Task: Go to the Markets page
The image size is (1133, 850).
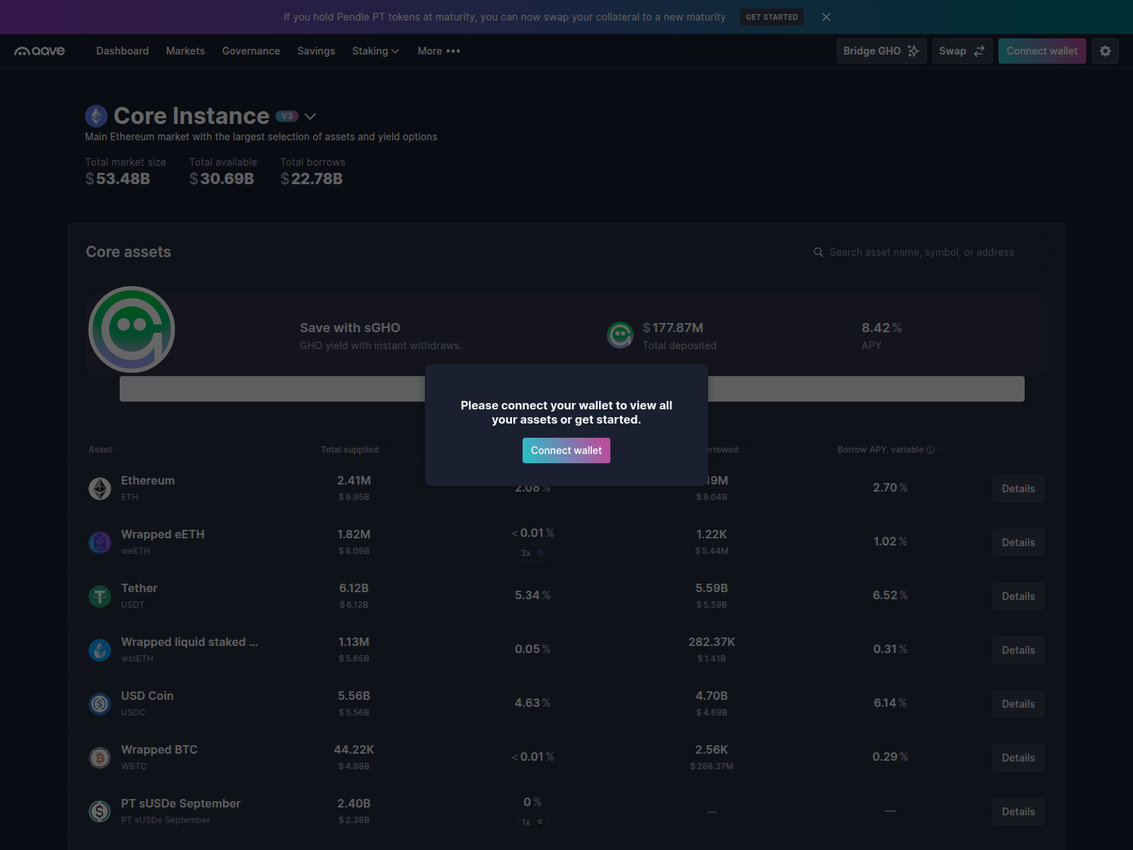Action: click(186, 51)
